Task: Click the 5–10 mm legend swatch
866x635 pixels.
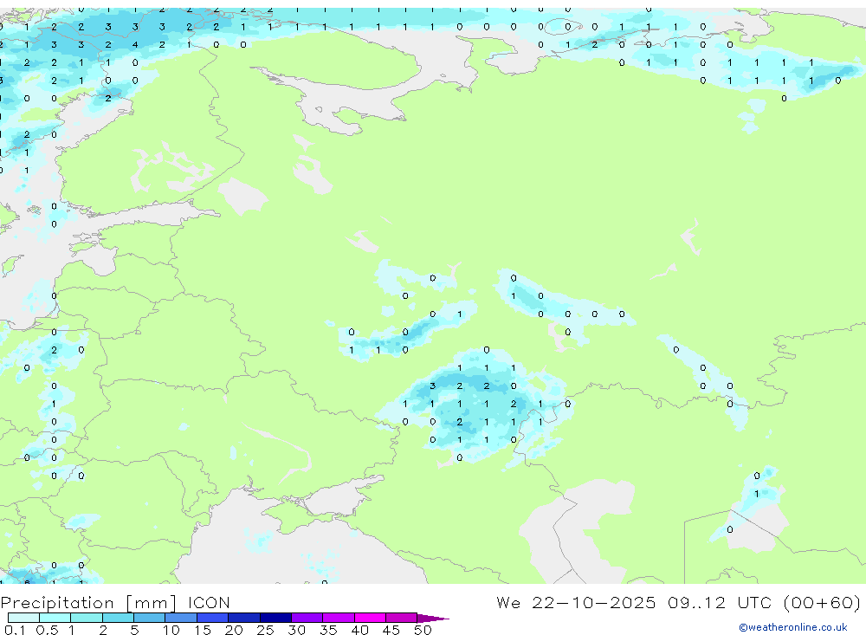Action: pos(150,618)
